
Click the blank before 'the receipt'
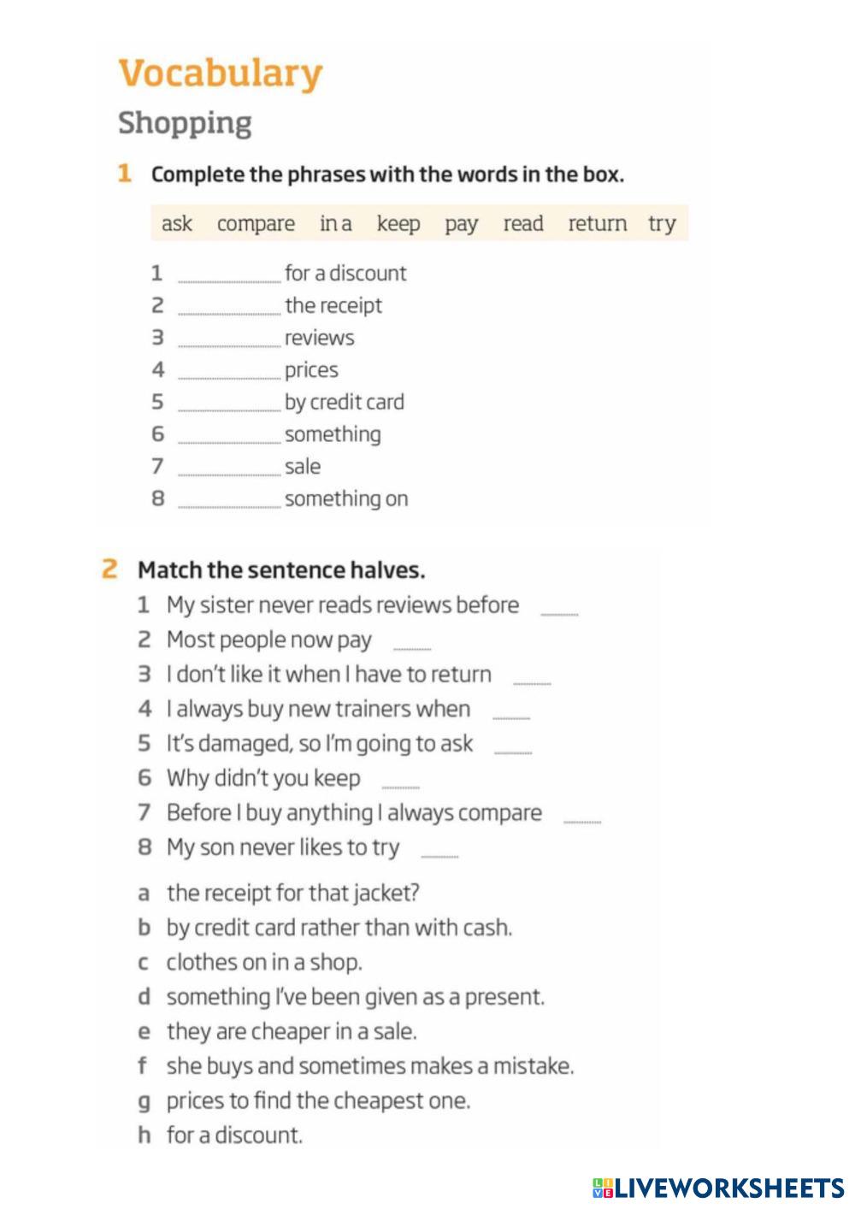229,307
